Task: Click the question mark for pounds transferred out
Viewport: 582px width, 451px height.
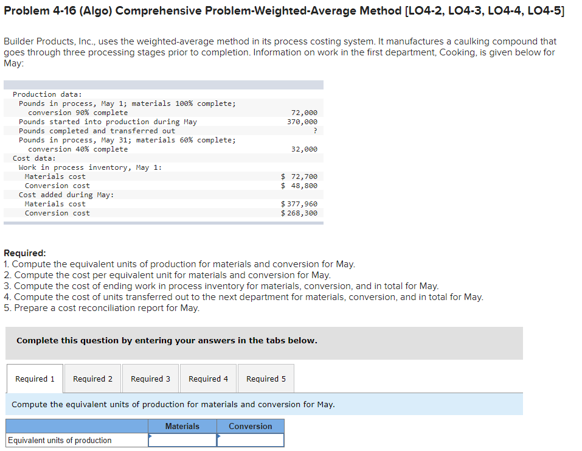Action: tap(316, 130)
